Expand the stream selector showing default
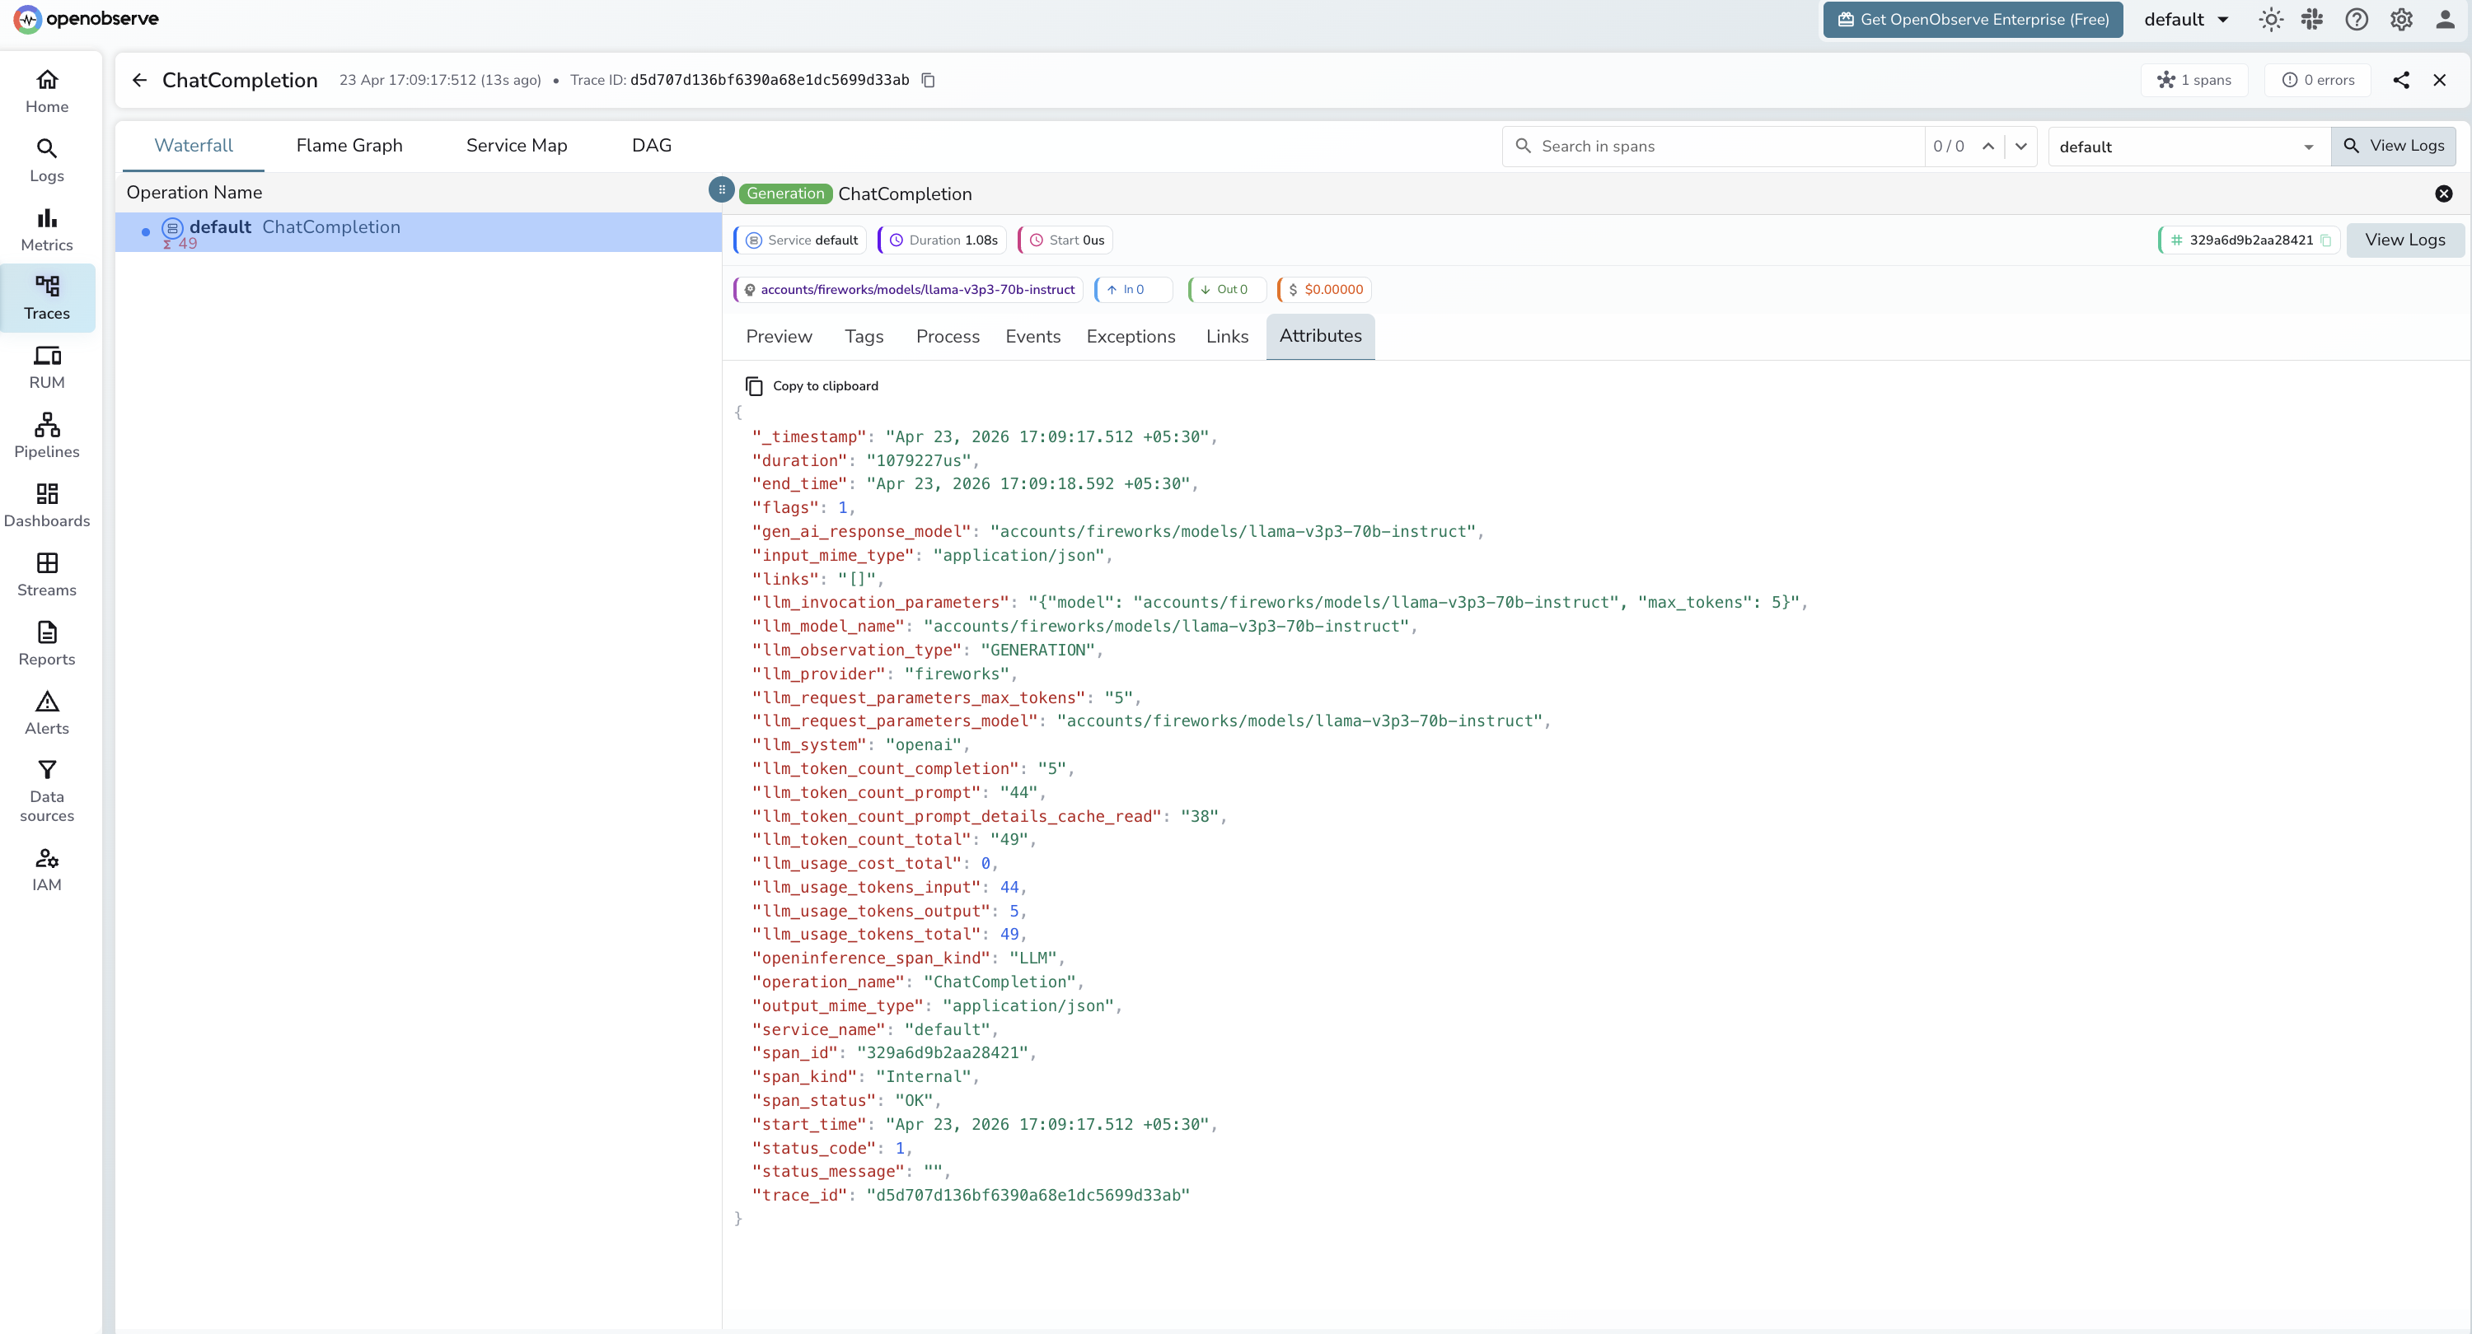 (2189, 146)
